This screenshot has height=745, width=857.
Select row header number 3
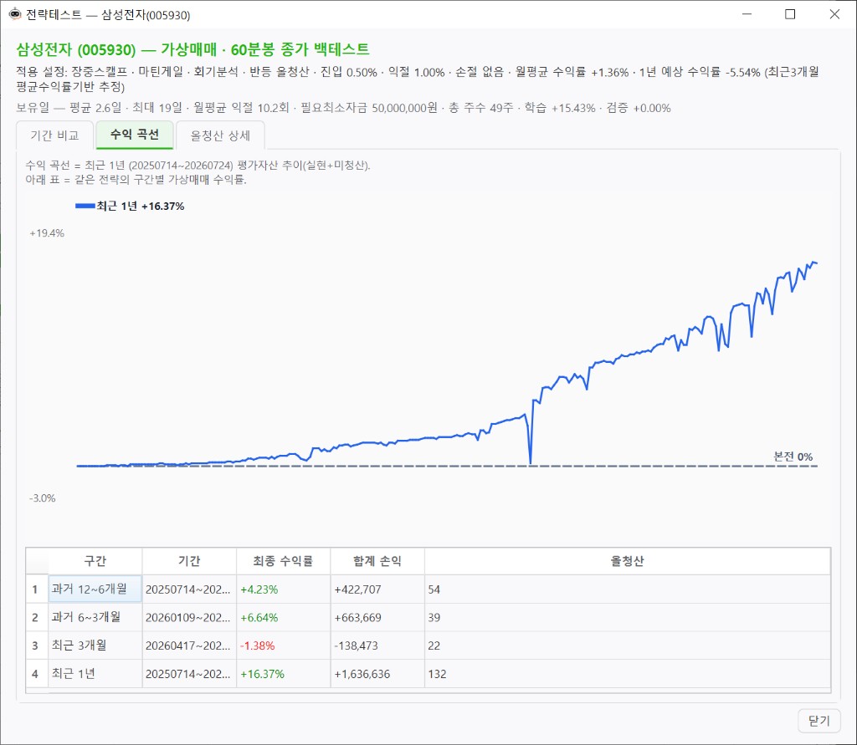pos(35,645)
